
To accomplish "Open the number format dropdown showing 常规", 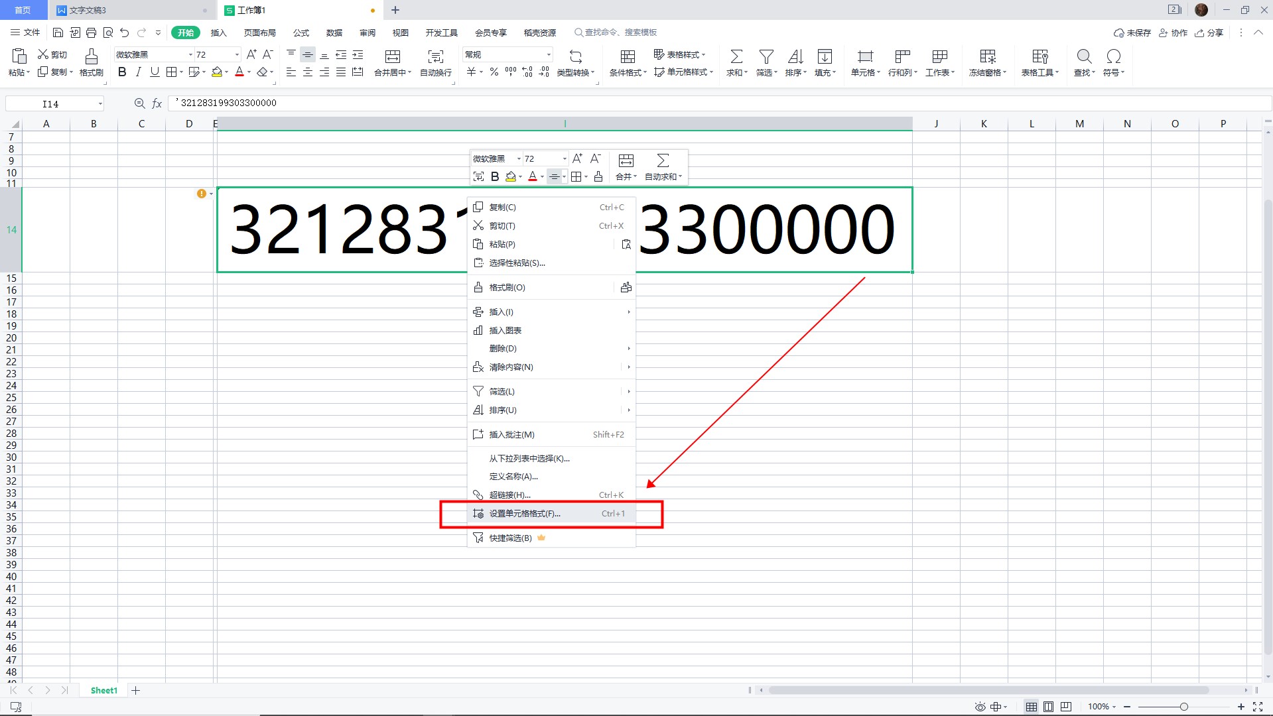I will pos(549,55).
